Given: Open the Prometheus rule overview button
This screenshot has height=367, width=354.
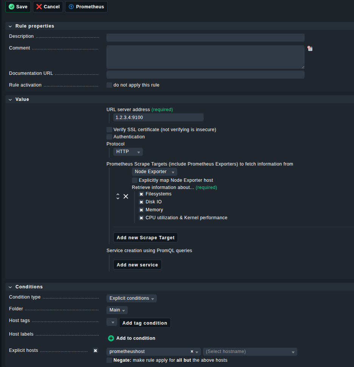Looking at the screenshot, I should click(x=86, y=7).
